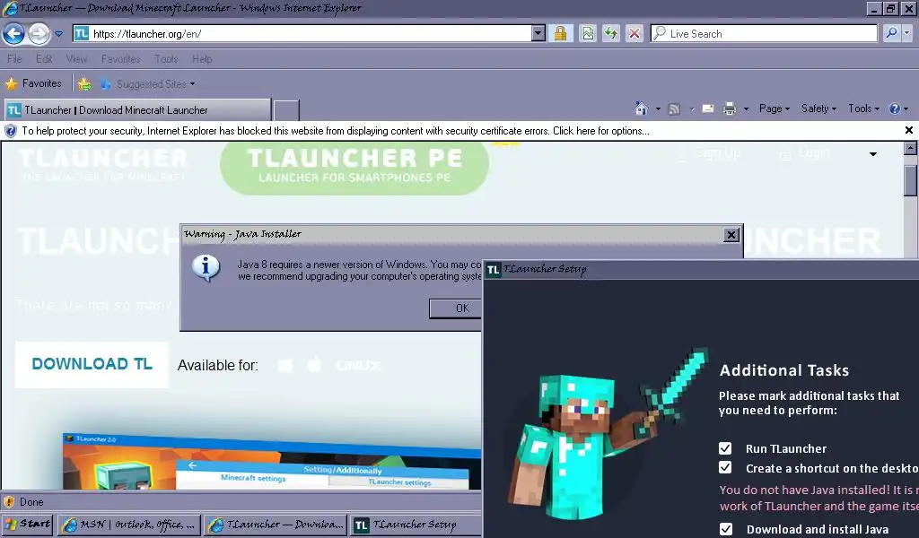The height and width of the screenshot is (538, 919).
Task: Click OK in the Java Installer warning
Action: (x=455, y=308)
